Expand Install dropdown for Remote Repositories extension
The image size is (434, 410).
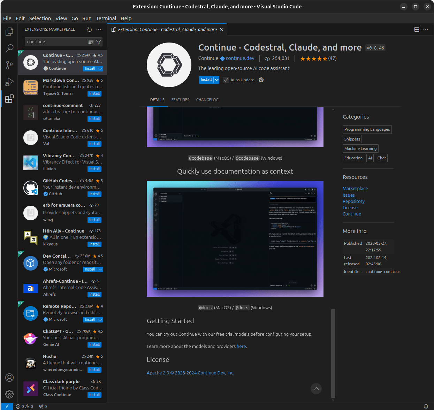coord(100,320)
